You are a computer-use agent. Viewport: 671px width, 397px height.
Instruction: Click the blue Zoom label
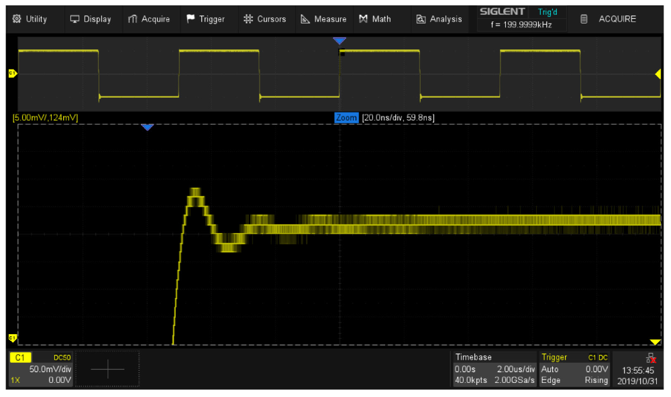(x=346, y=118)
